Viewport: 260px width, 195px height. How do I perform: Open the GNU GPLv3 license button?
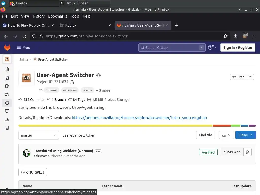point(33,172)
